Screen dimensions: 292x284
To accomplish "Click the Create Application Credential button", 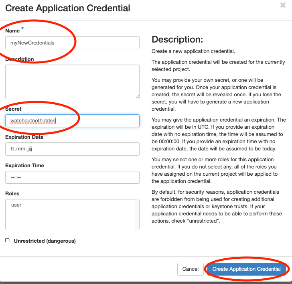I will [246, 269].
